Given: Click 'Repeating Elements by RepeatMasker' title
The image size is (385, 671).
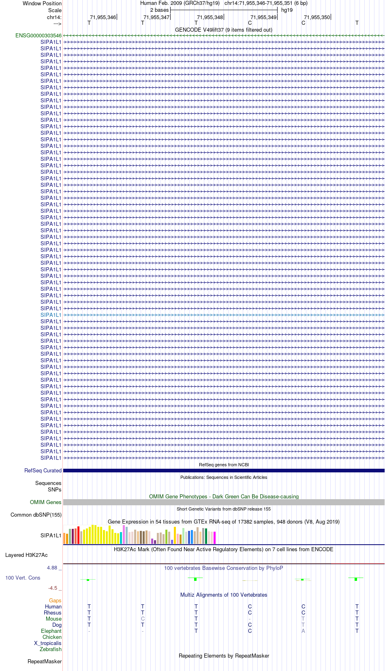Looking at the screenshot, I should tap(224, 656).
